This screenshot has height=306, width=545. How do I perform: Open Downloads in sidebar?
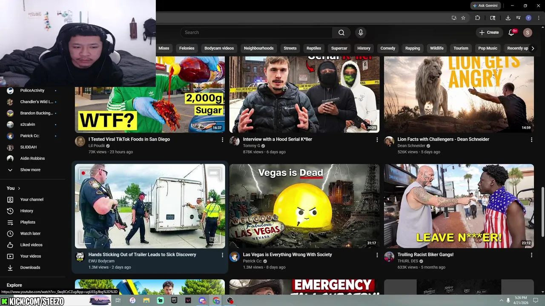coord(30,267)
